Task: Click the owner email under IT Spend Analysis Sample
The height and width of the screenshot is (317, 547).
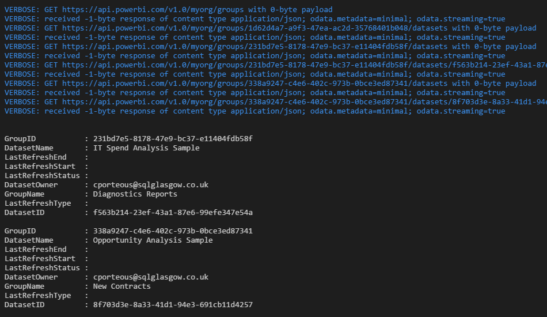Action: click(x=151, y=185)
